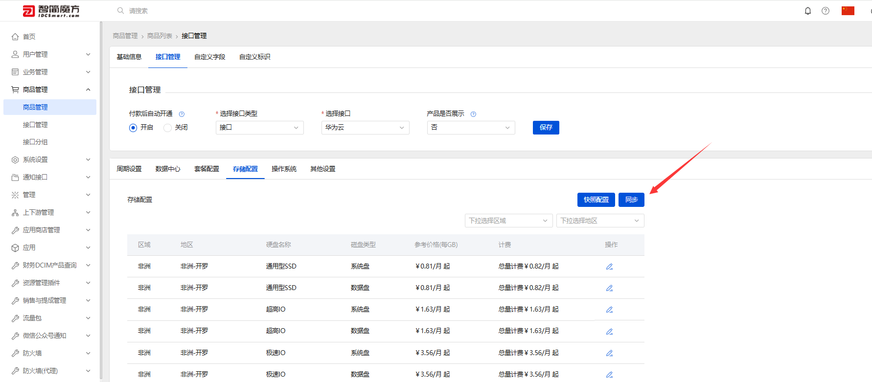The image size is (872, 382).
Task: Open the 下拉选择地区 dropdown
Action: [600, 221]
